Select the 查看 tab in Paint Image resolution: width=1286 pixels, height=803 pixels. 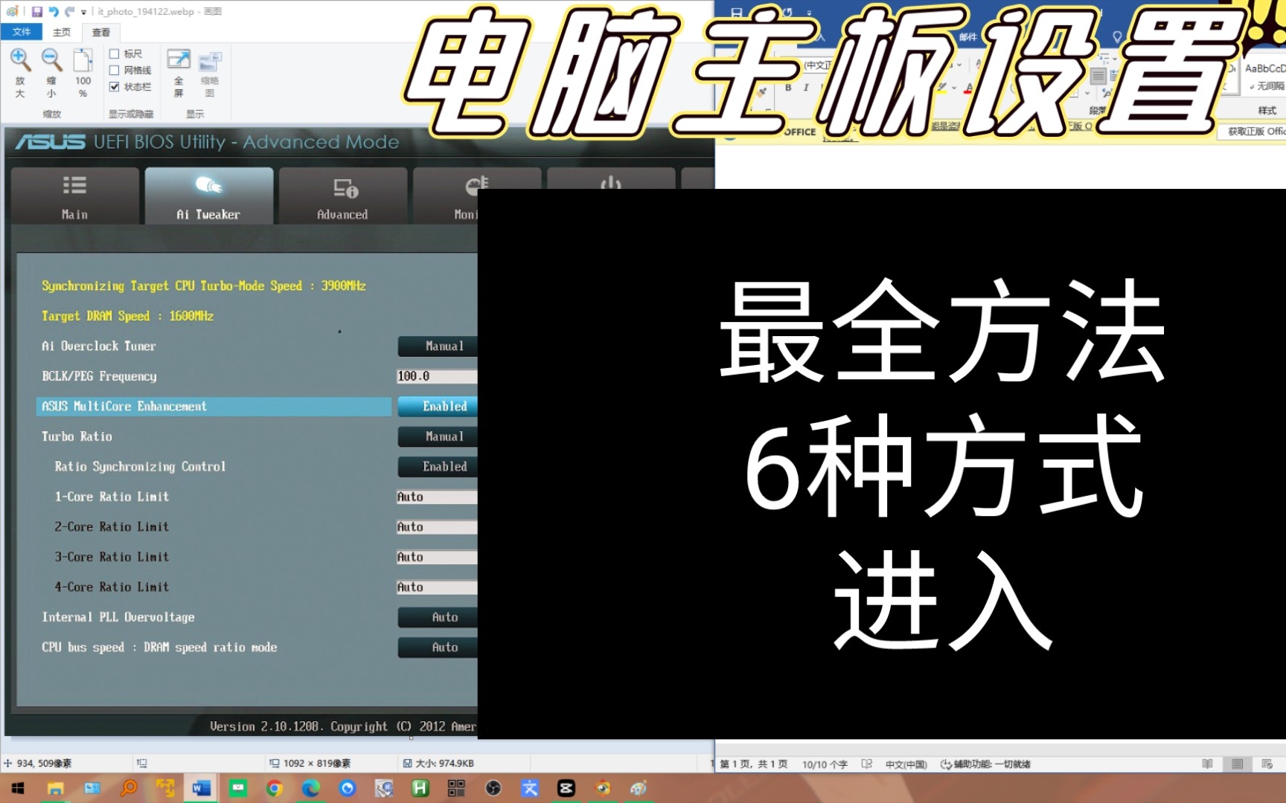tap(101, 32)
